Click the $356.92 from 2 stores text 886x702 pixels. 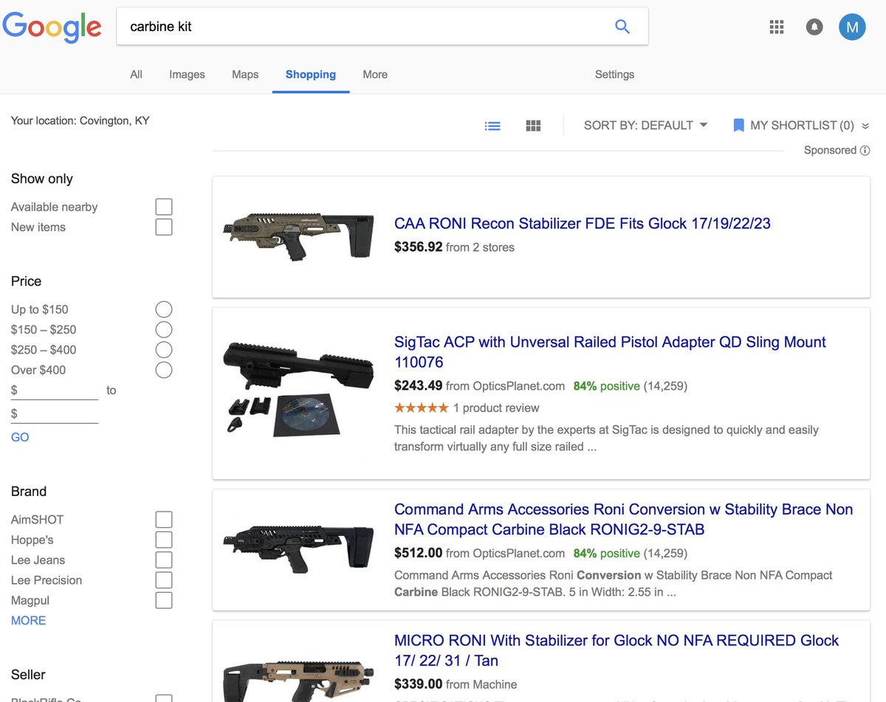pyautogui.click(x=454, y=247)
